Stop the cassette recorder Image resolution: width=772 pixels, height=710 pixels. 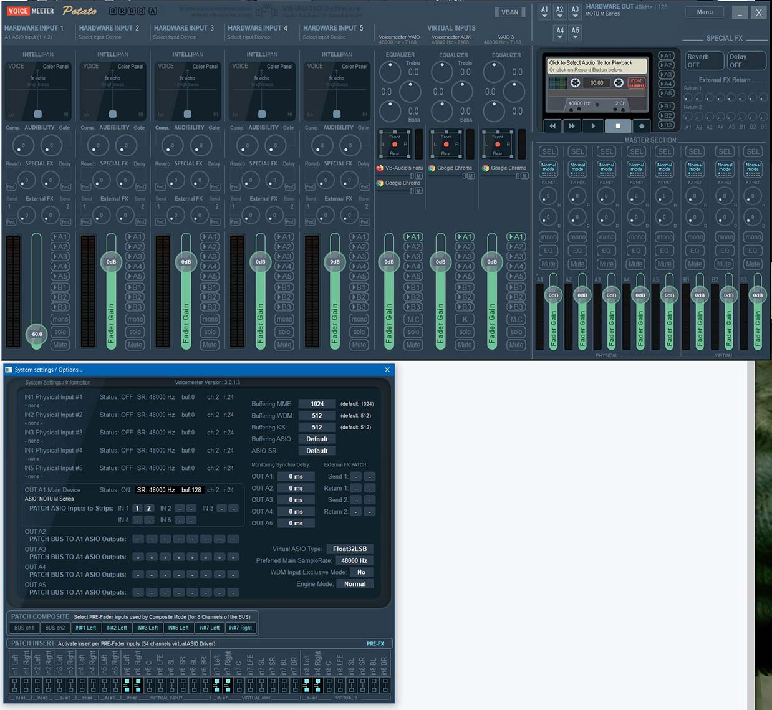[x=618, y=126]
